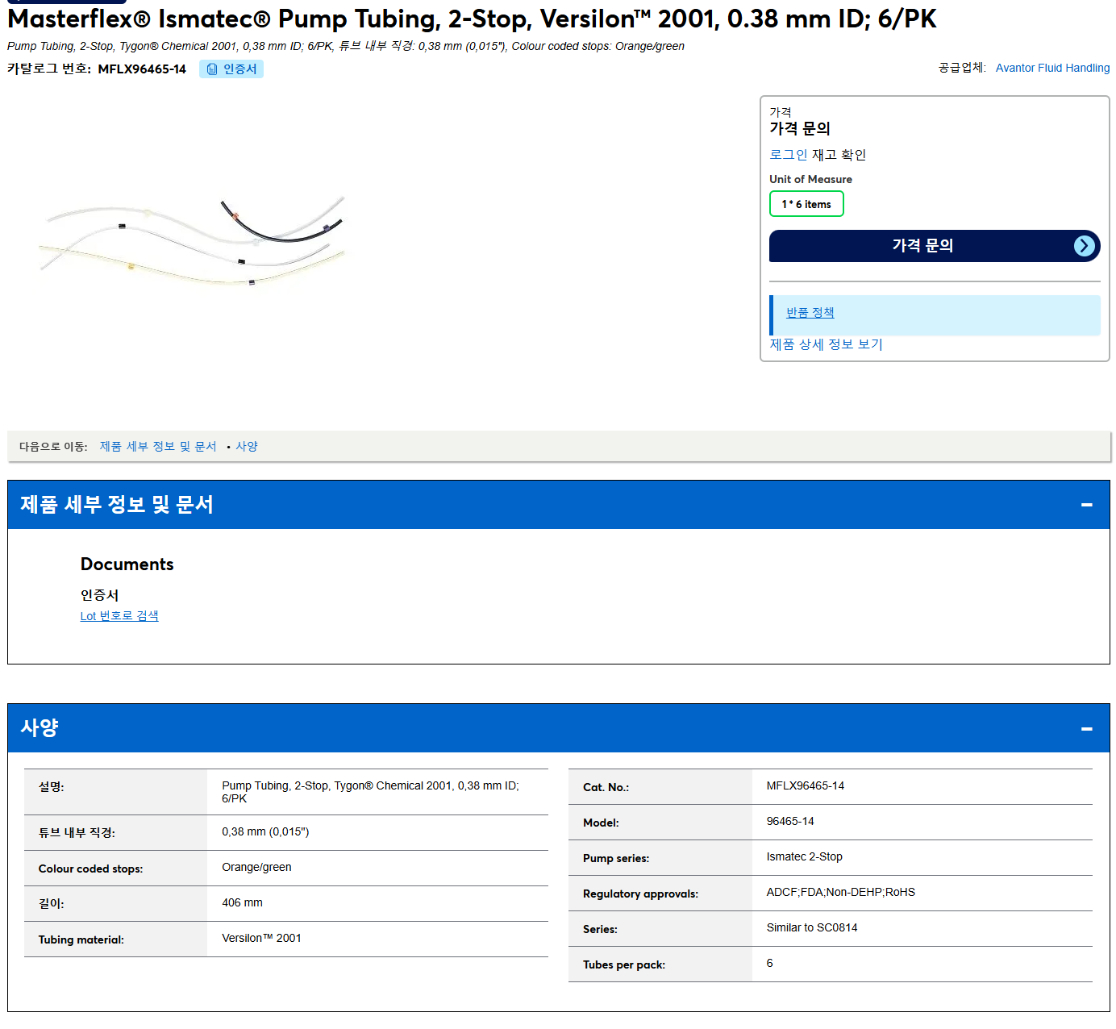Viewport: 1116px width, 1029px height.
Task: Click the Tubing material label
Action: (x=81, y=940)
